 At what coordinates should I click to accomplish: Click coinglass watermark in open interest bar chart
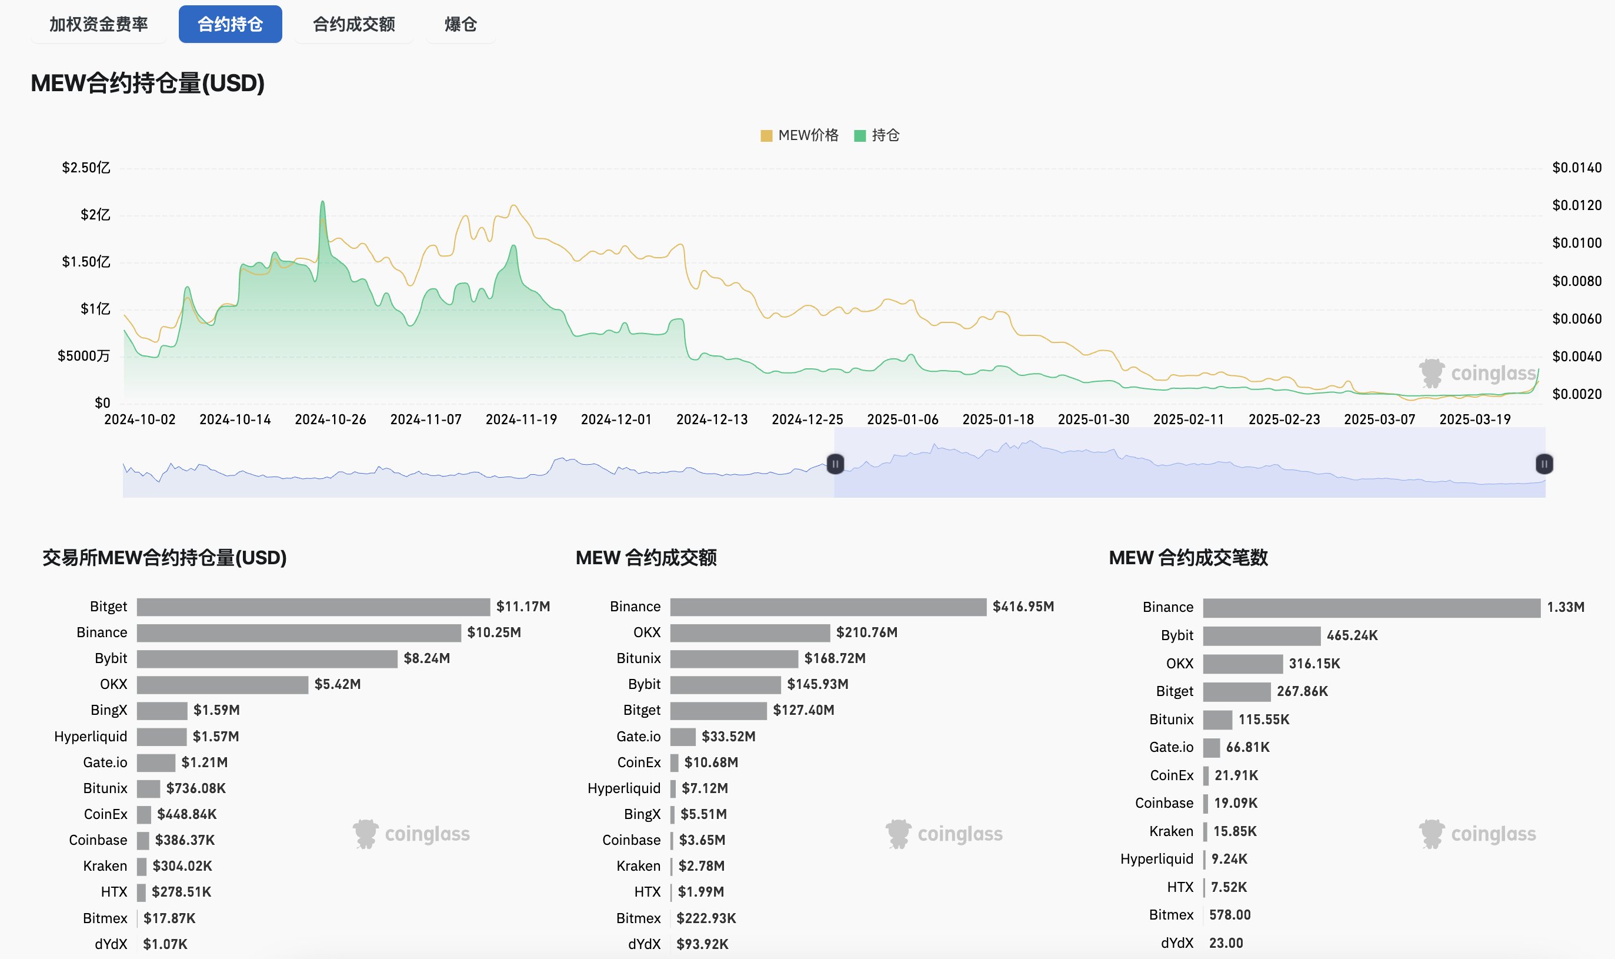[x=412, y=834]
